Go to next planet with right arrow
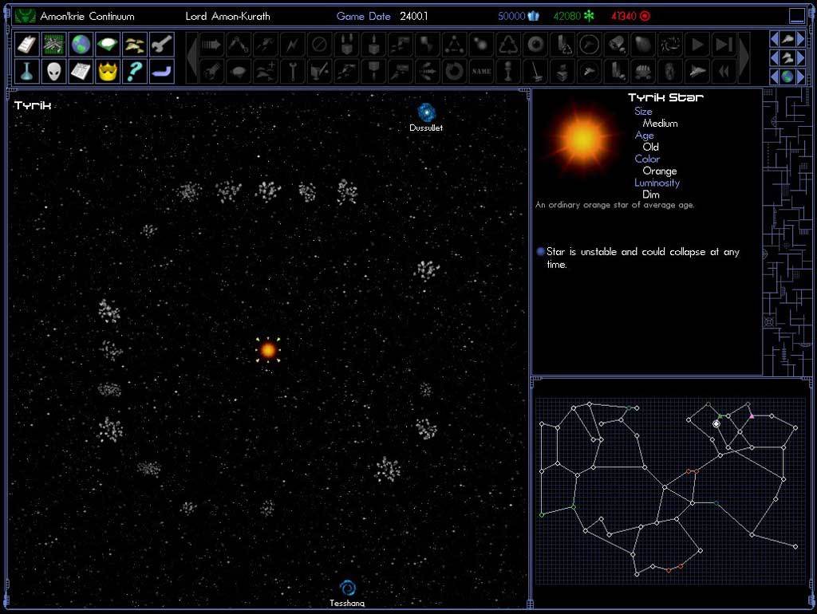This screenshot has width=817, height=614. pyautogui.click(x=800, y=77)
